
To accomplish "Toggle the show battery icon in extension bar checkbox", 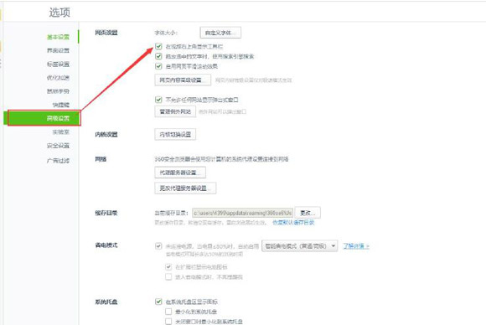I will pos(168,266).
